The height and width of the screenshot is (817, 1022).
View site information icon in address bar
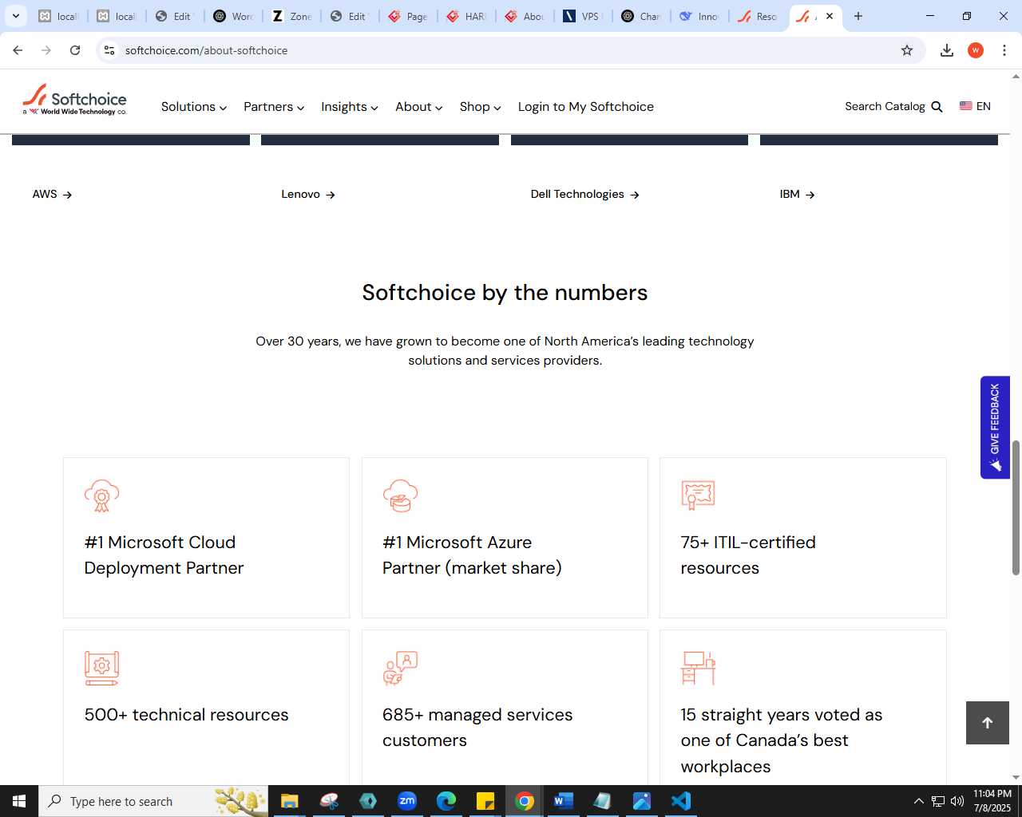coord(109,50)
